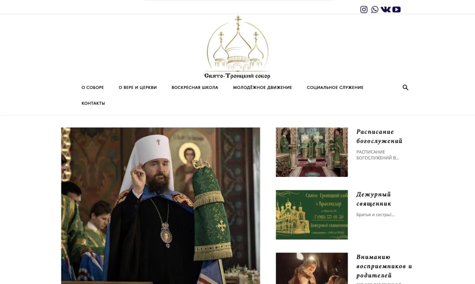This screenshot has width=475, height=284.
Task: Click the Свято-Троицкий собор cathedral logo
Action: 237,47
